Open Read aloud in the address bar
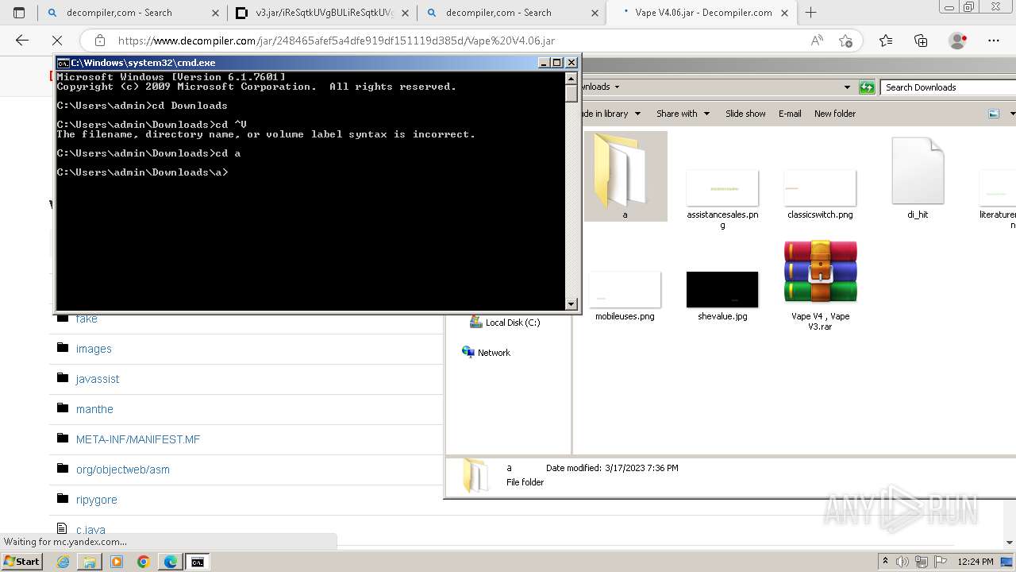The width and height of the screenshot is (1016, 572). point(817,41)
